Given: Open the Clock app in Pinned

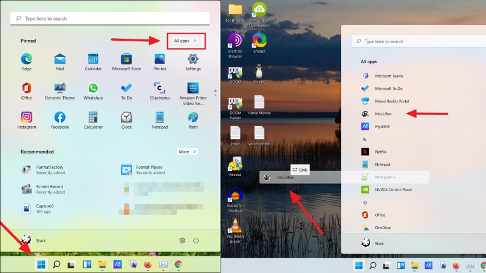Looking at the screenshot, I should [126, 120].
